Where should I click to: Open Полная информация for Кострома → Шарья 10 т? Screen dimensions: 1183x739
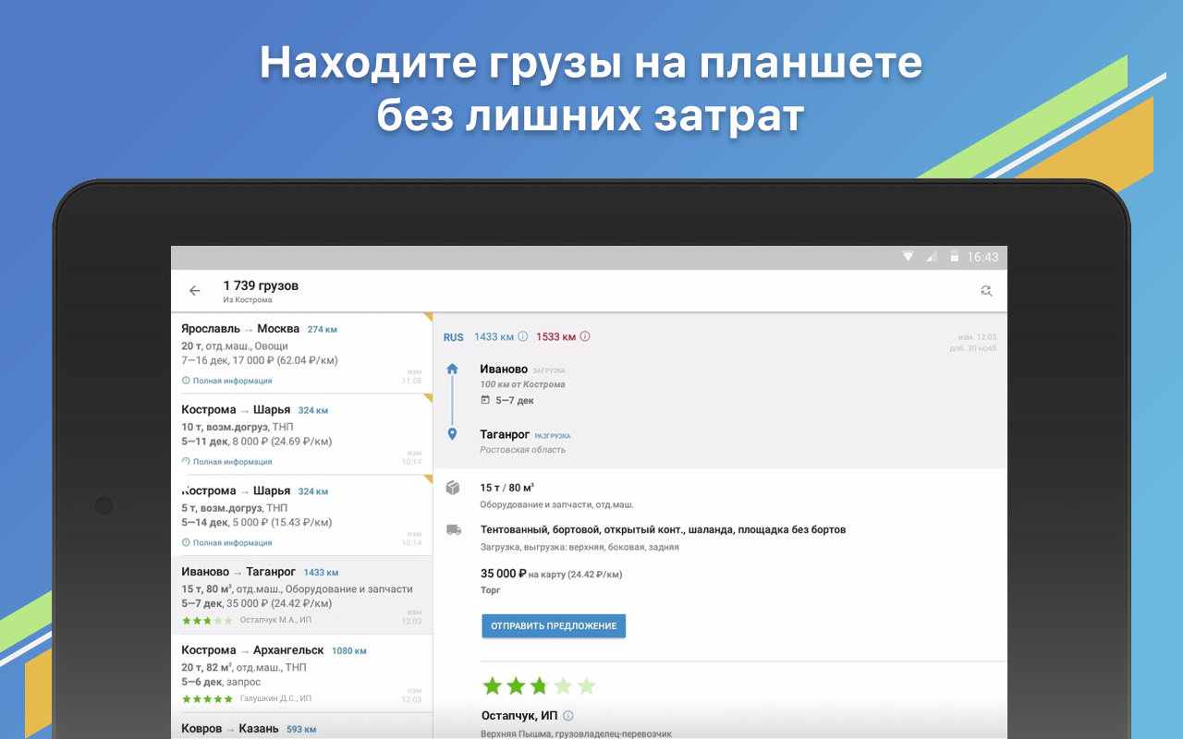tap(226, 462)
